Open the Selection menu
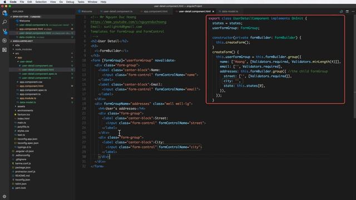 click(x=41, y=2)
